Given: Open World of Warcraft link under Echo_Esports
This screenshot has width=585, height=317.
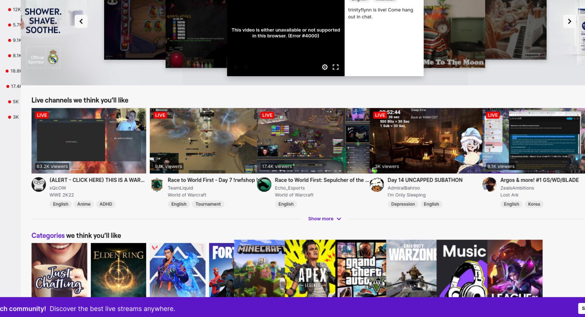Looking at the screenshot, I should [294, 195].
